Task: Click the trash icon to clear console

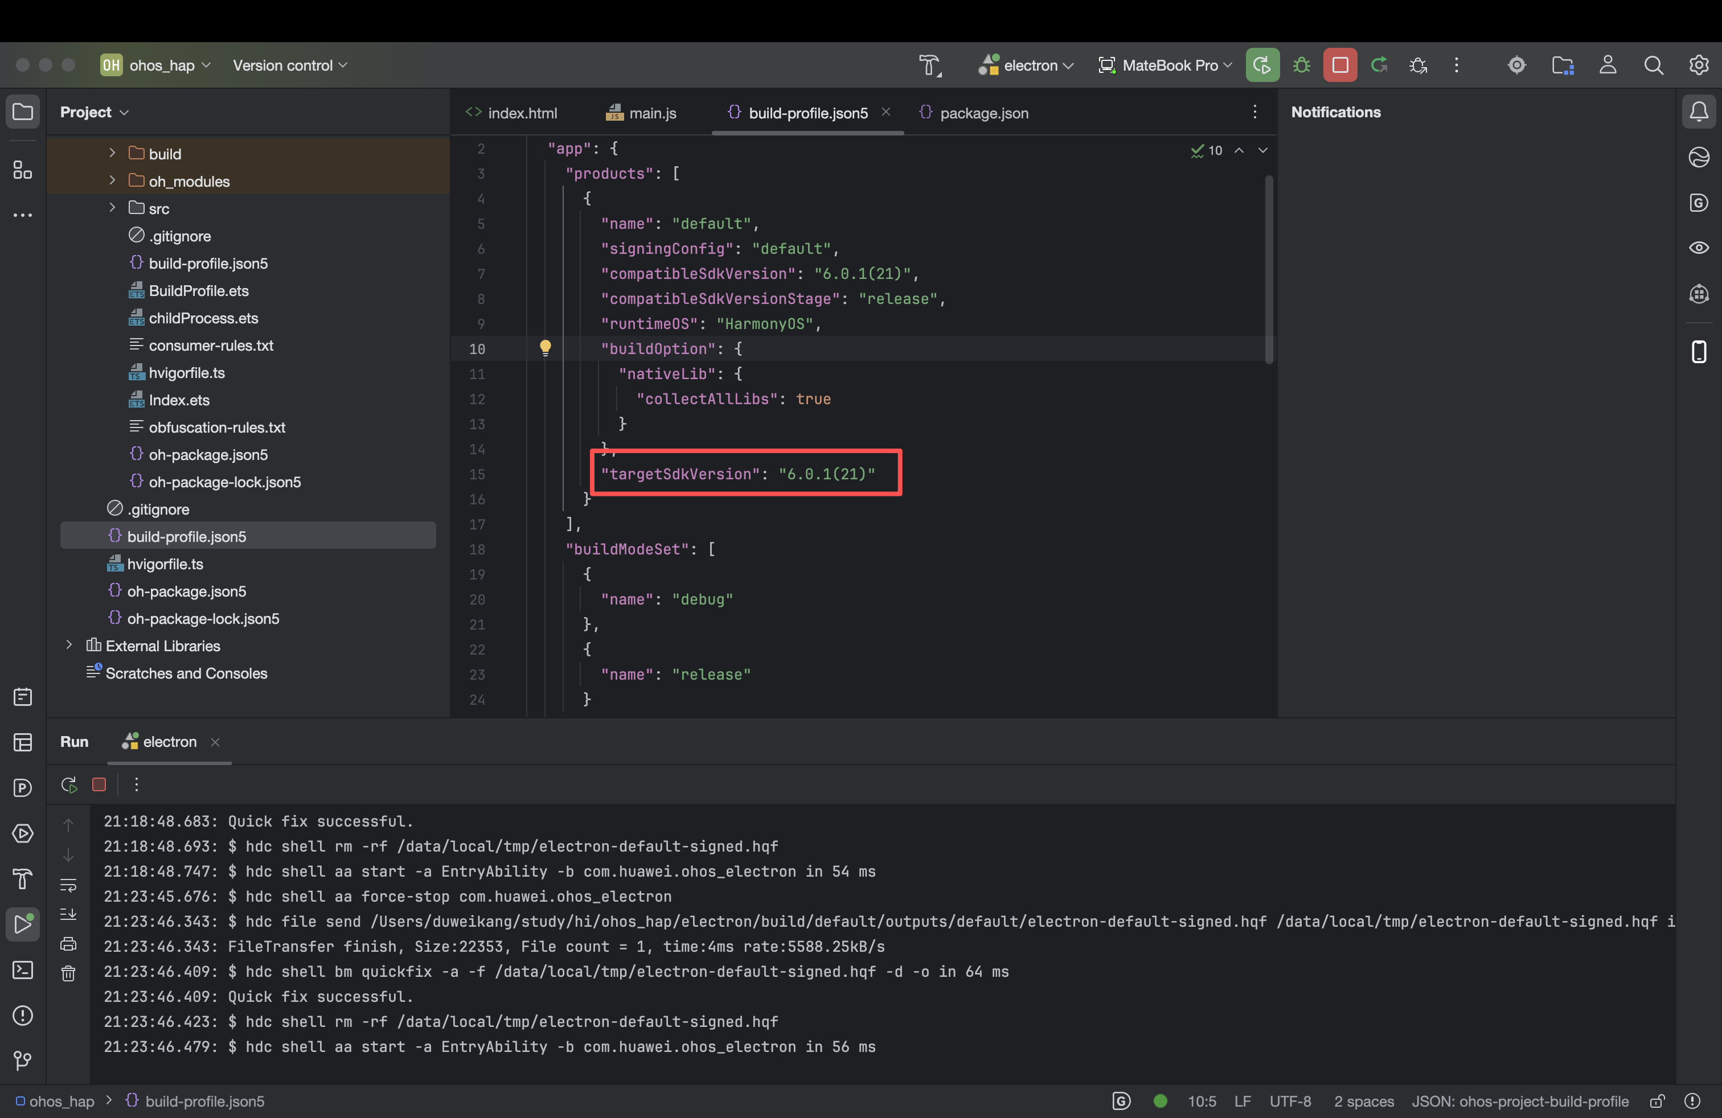Action: tap(68, 973)
